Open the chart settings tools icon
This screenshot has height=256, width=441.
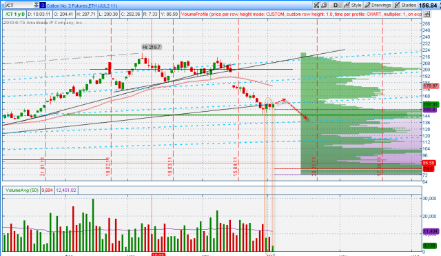(x=316, y=5)
